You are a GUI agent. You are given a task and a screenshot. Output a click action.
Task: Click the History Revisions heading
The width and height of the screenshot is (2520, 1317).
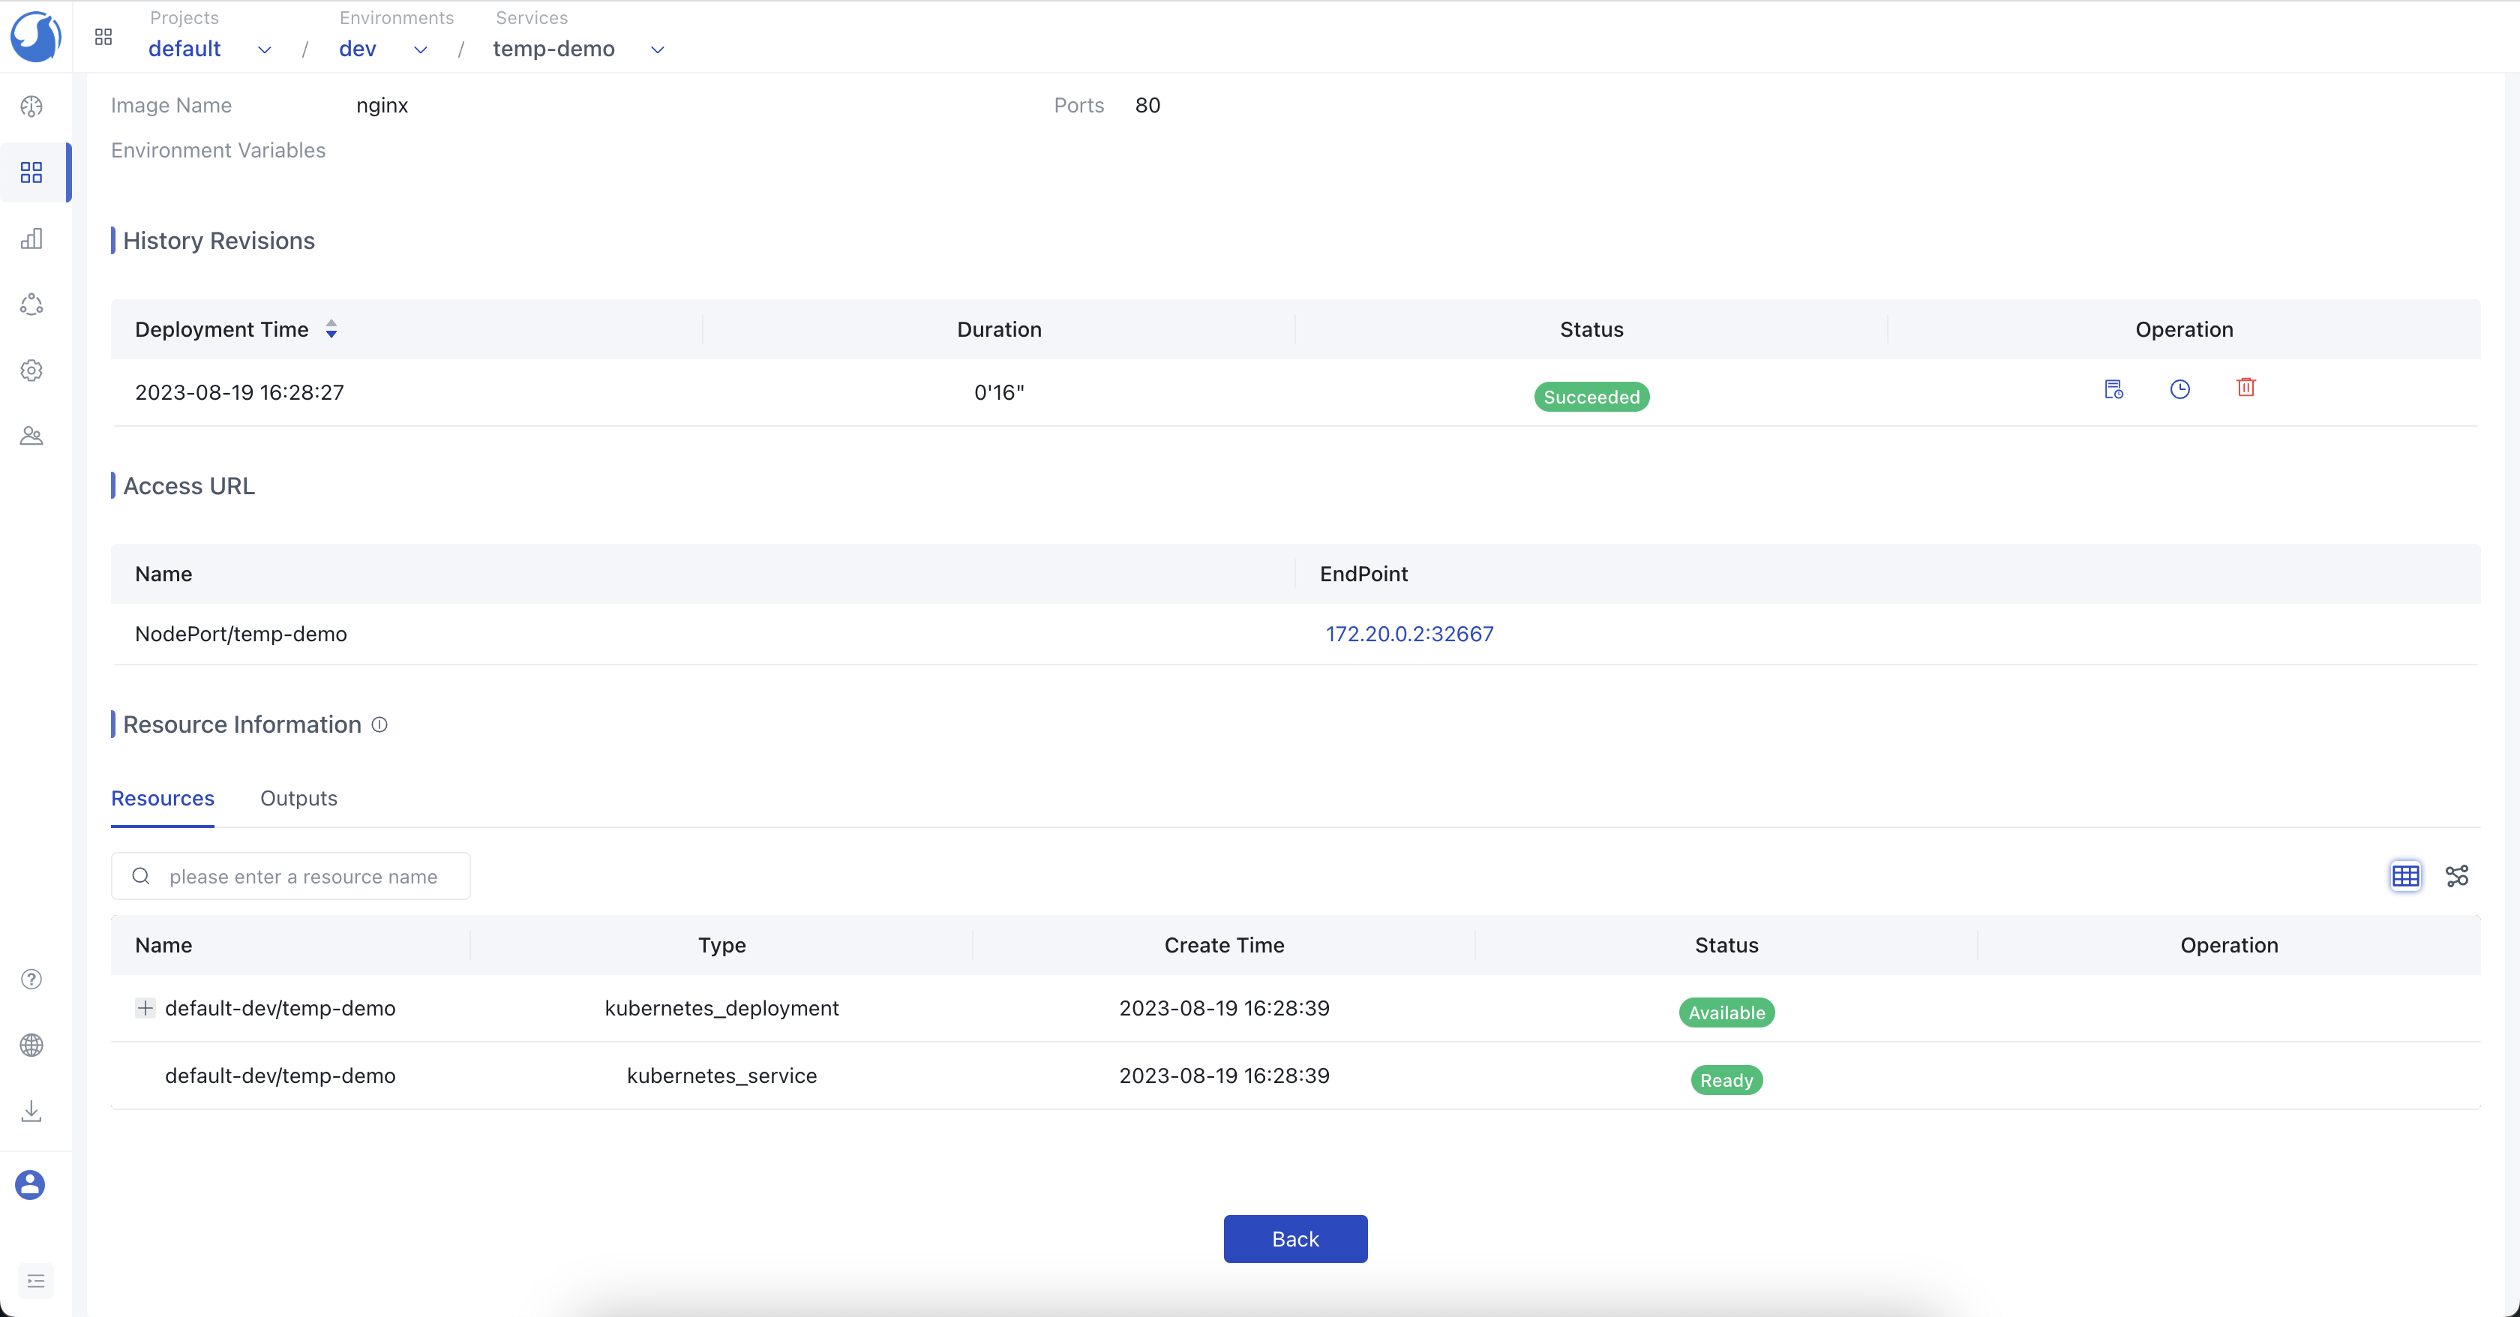coord(219,241)
